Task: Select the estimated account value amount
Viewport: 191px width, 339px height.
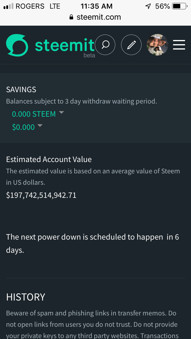Action: point(41,195)
